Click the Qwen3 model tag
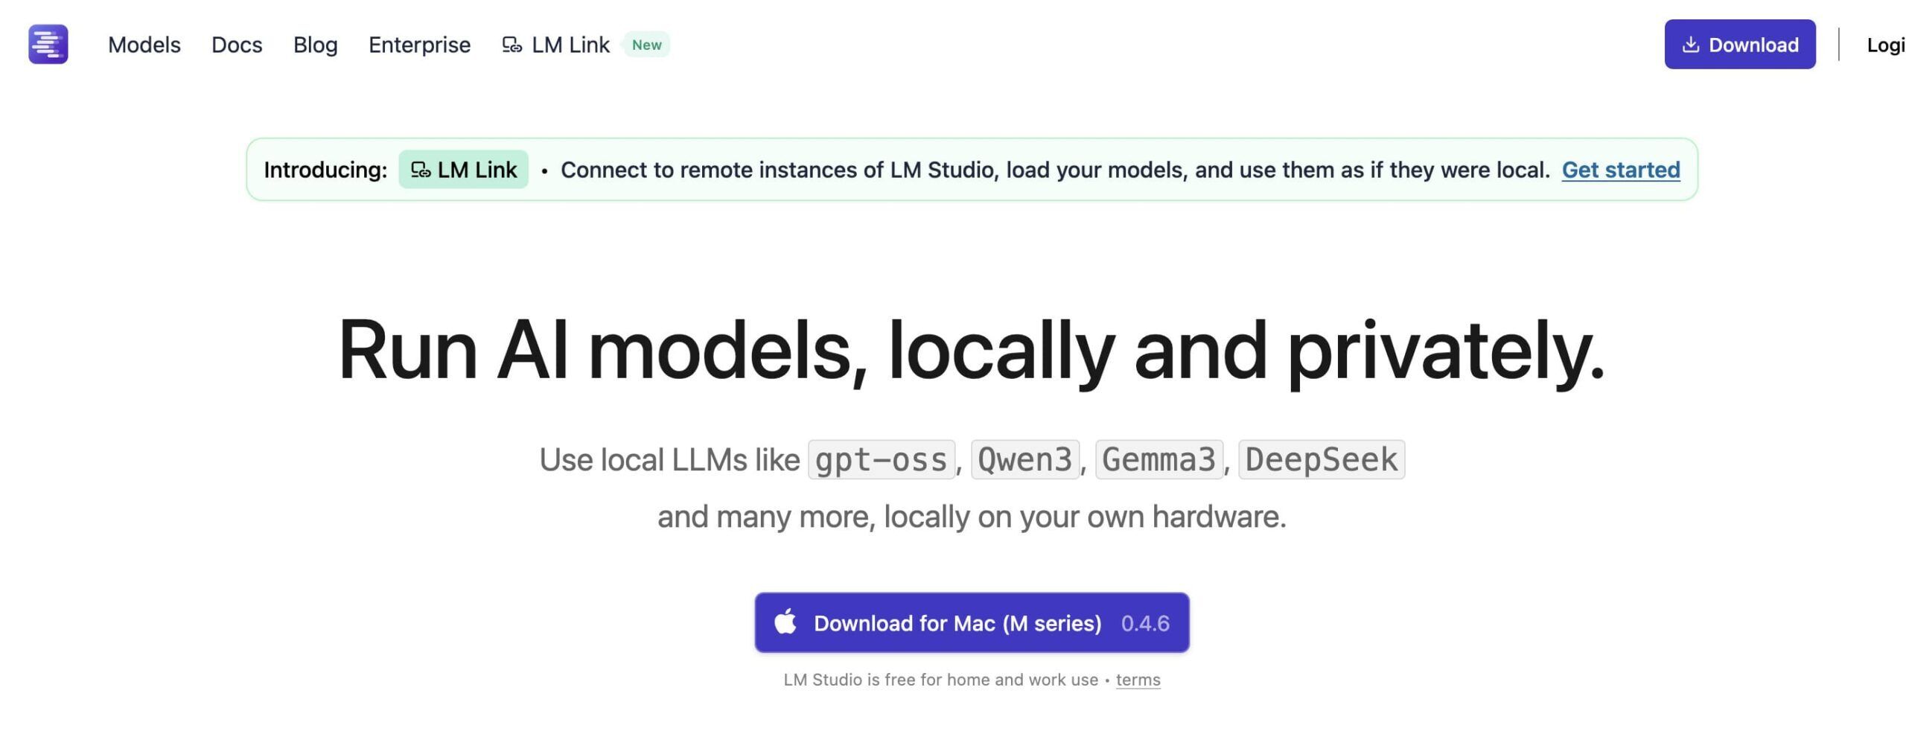1906x734 pixels. pos(1025,459)
